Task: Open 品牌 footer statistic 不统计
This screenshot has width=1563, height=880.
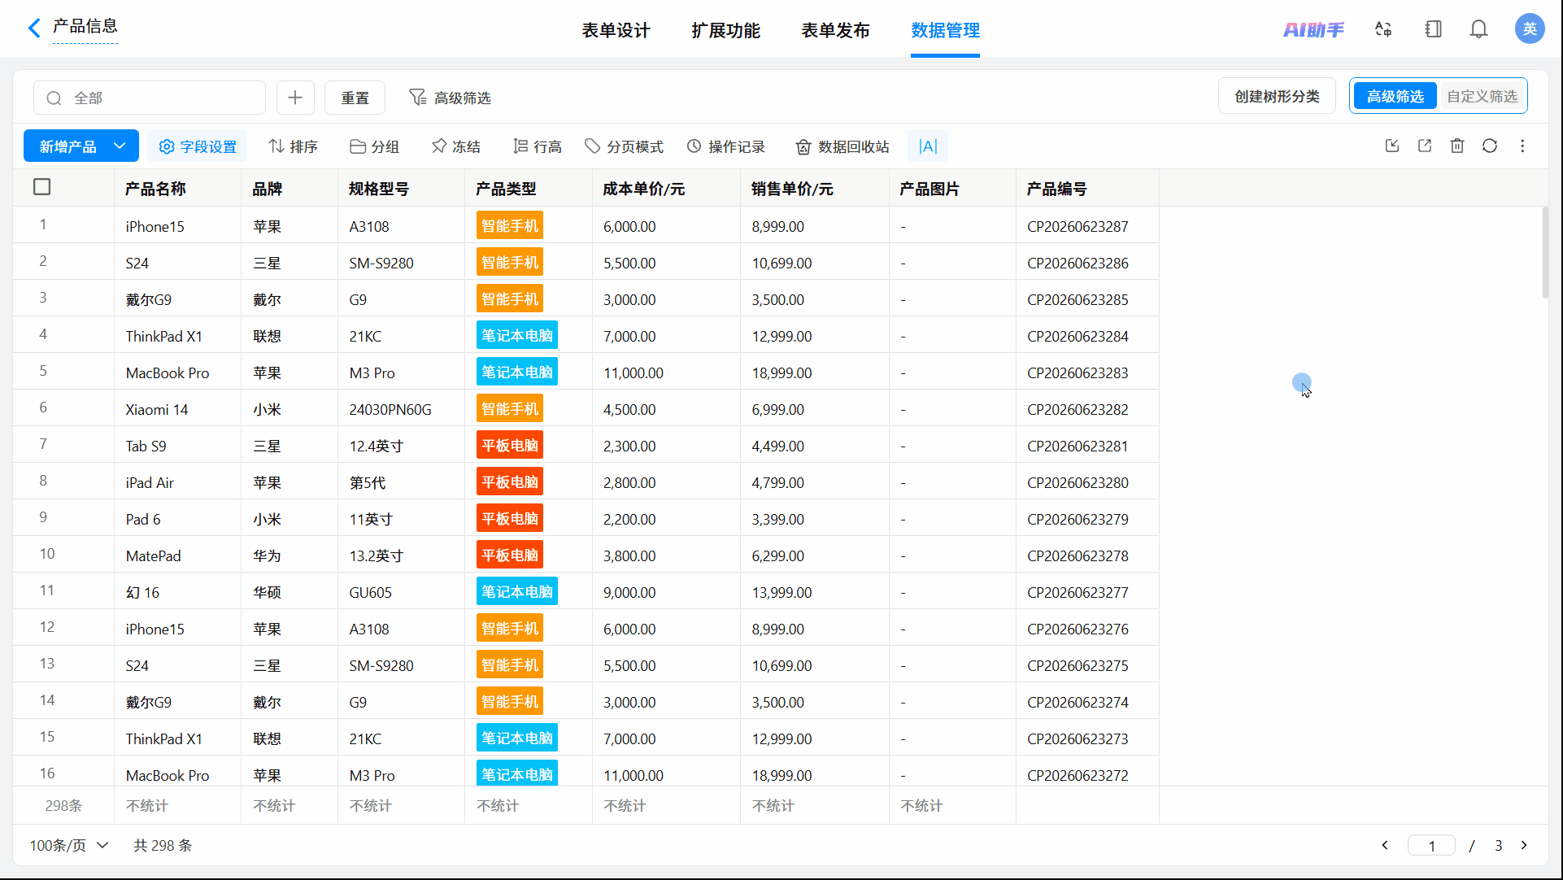Action: tap(274, 806)
